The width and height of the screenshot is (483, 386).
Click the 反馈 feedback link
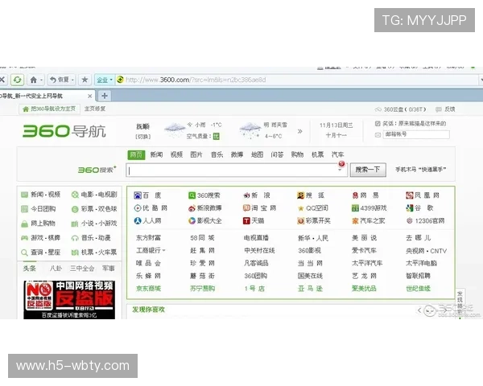coord(446,109)
